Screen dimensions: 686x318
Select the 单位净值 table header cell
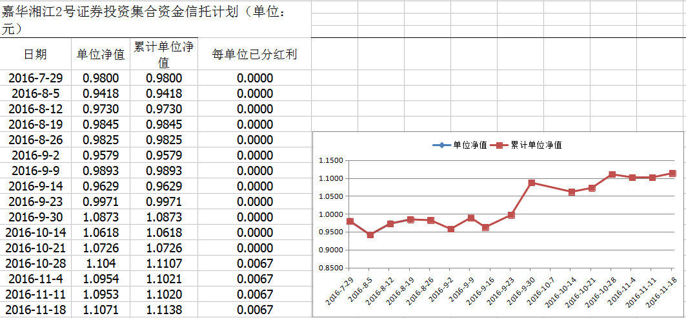pyautogui.click(x=101, y=55)
